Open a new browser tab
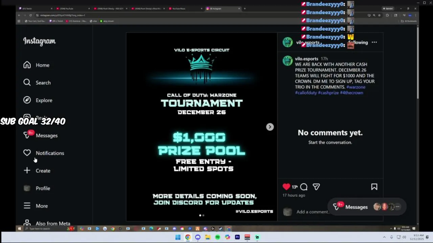Viewport: 433px width, 243px height. (x=245, y=8)
